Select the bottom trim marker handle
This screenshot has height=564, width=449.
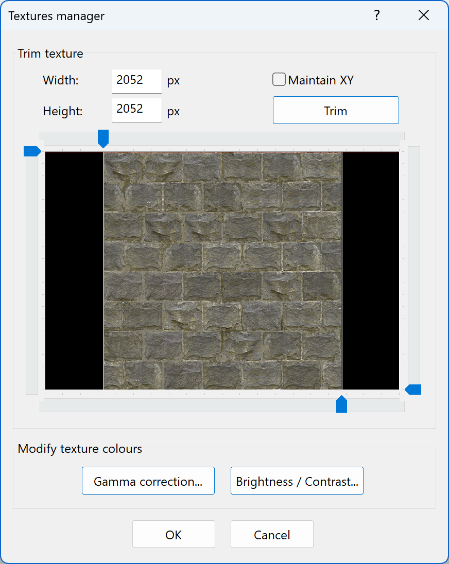click(341, 404)
